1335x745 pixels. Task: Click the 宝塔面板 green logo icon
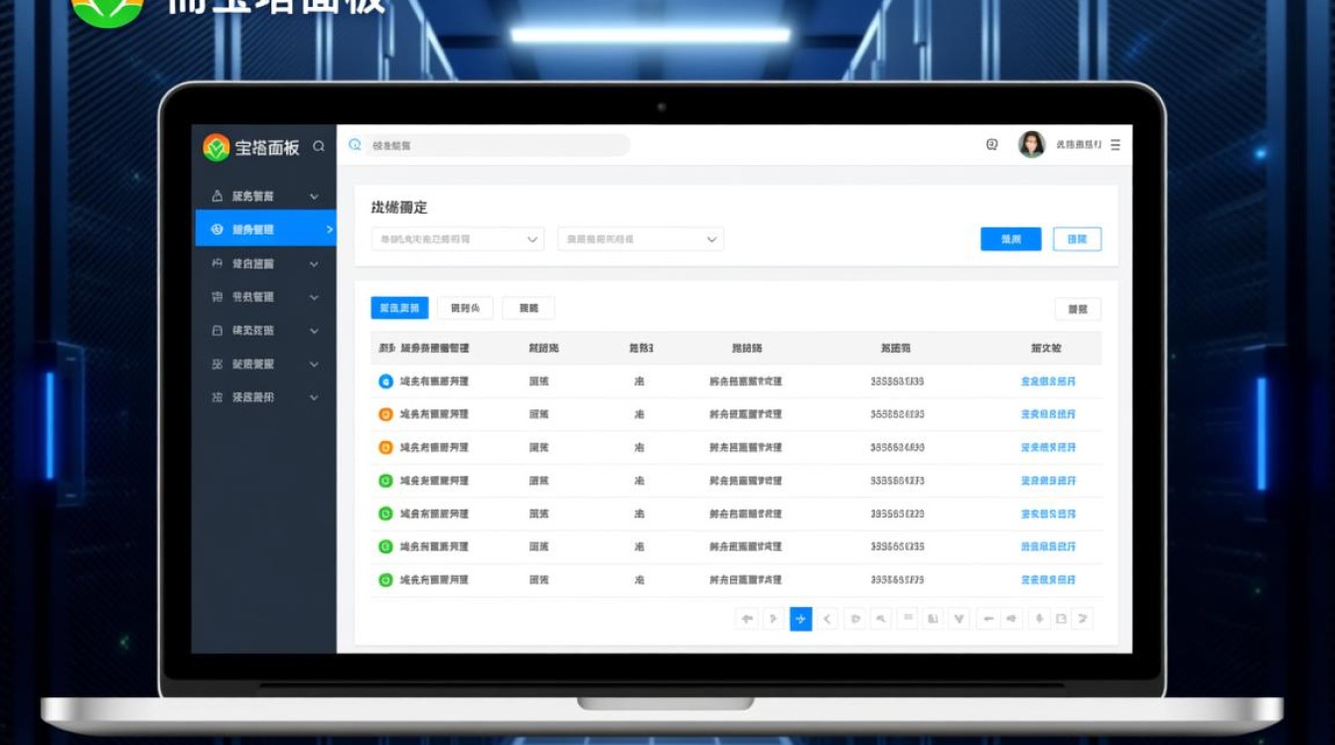216,147
